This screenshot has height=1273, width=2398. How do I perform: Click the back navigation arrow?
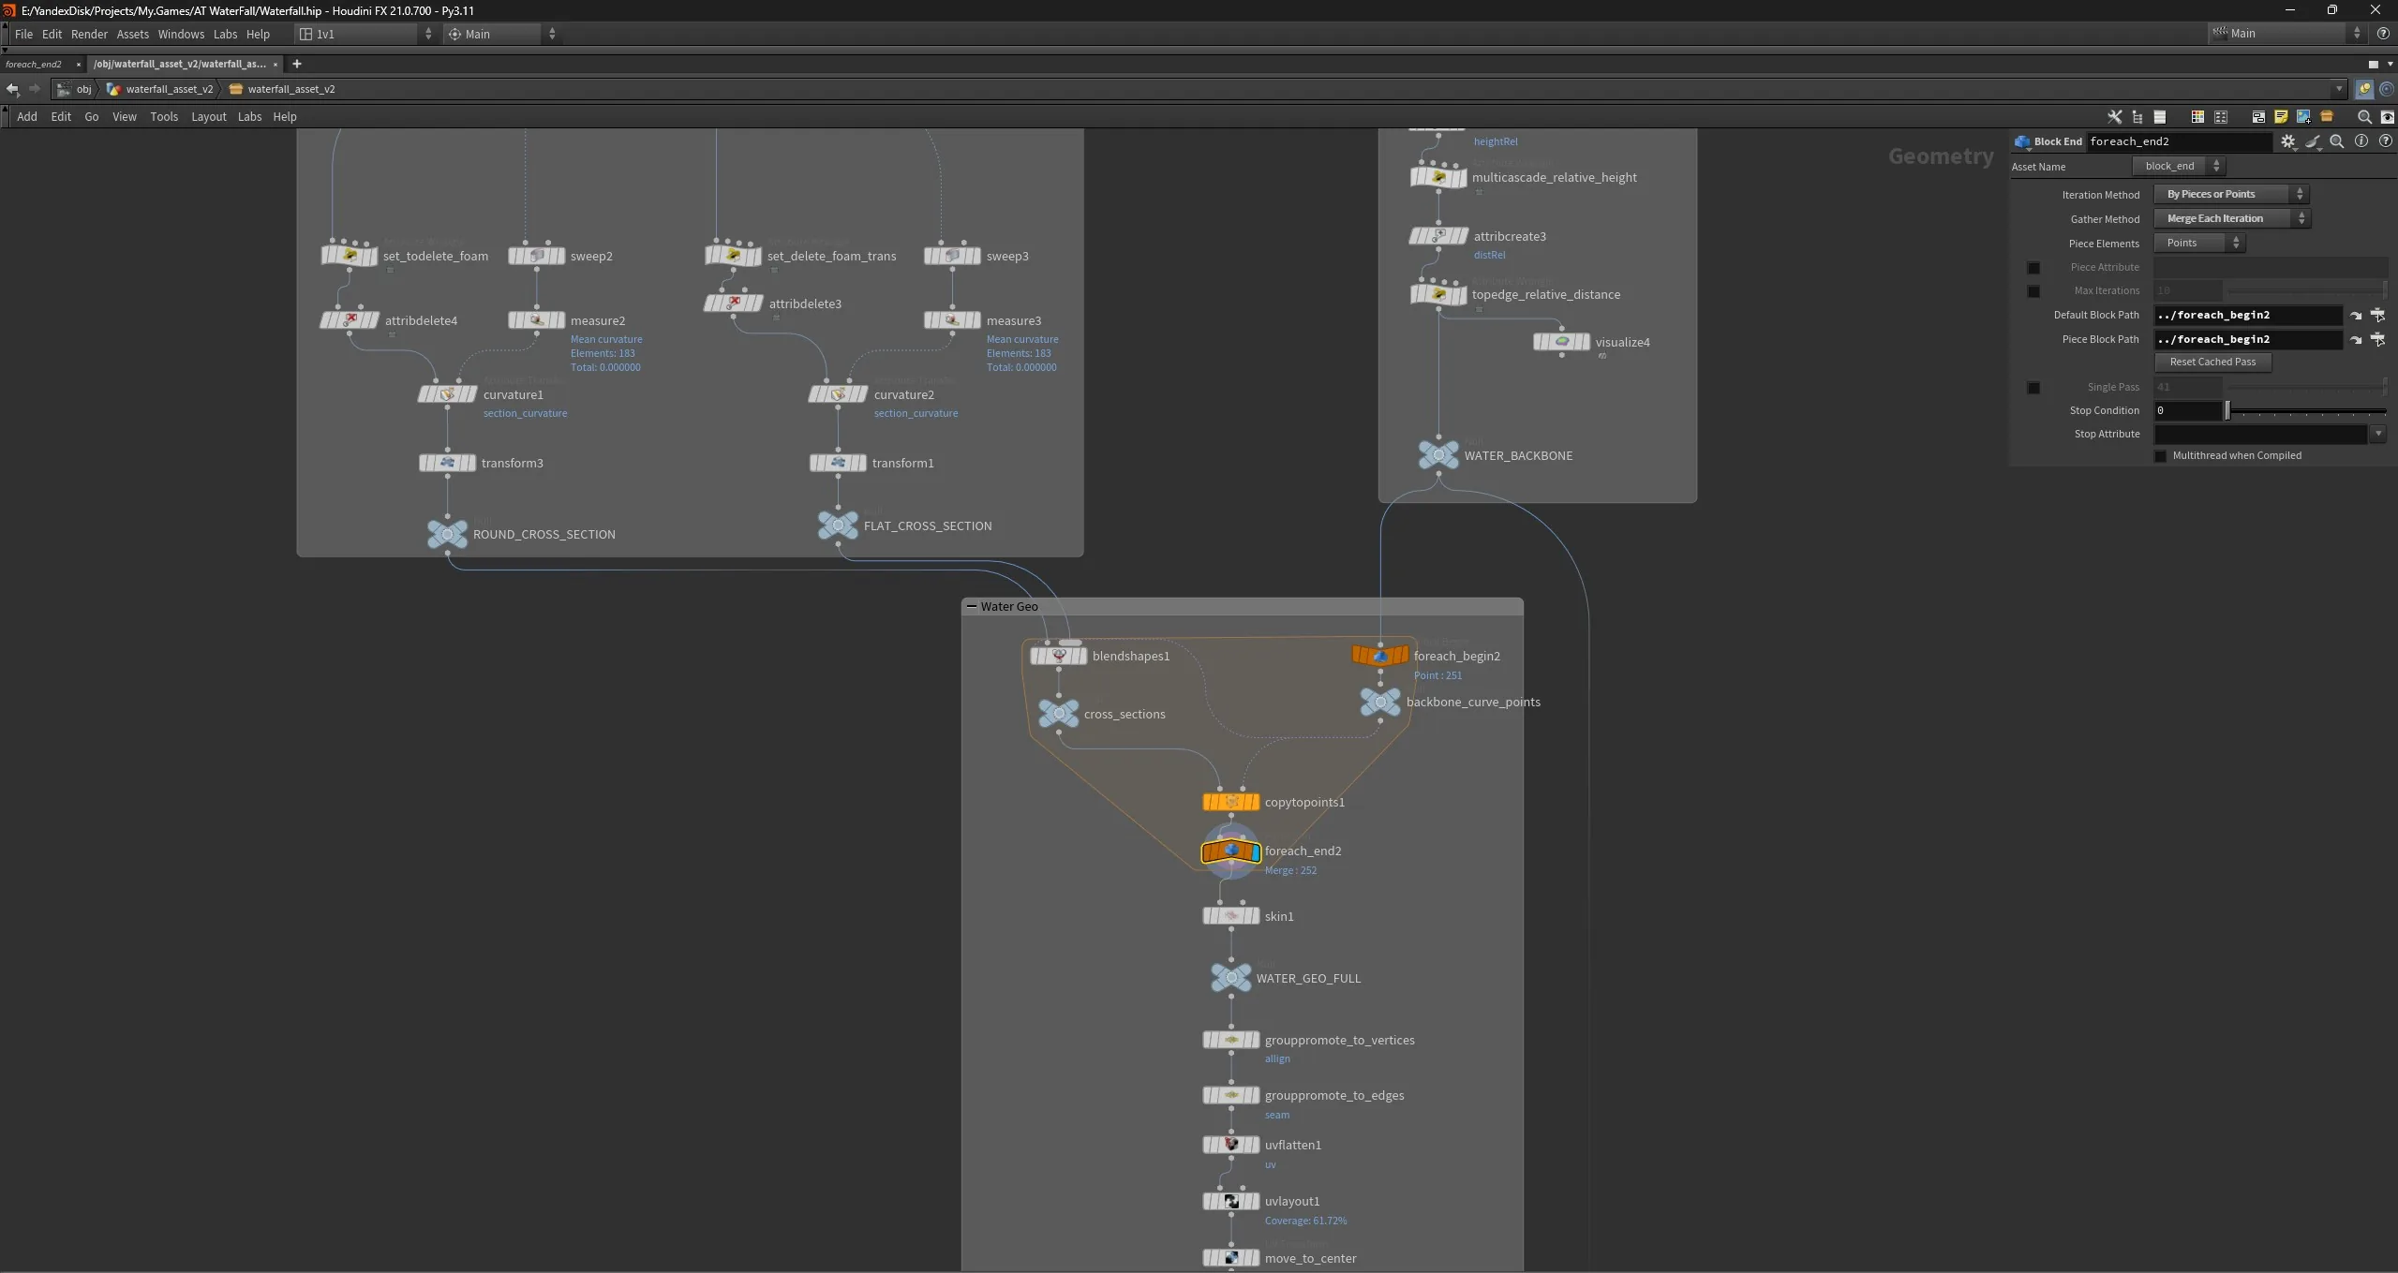12,89
